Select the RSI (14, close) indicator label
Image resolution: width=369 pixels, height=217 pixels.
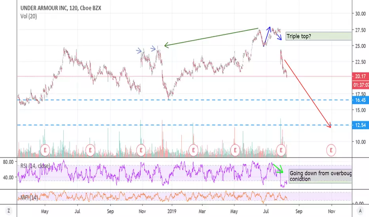click(x=35, y=166)
